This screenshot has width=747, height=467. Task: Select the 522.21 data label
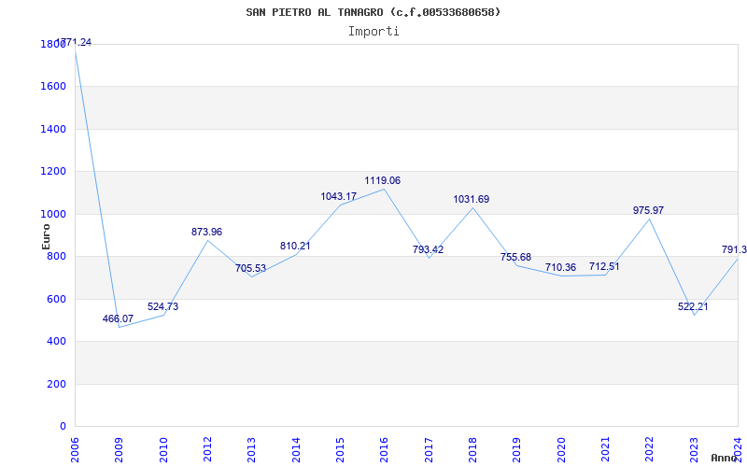pos(693,306)
